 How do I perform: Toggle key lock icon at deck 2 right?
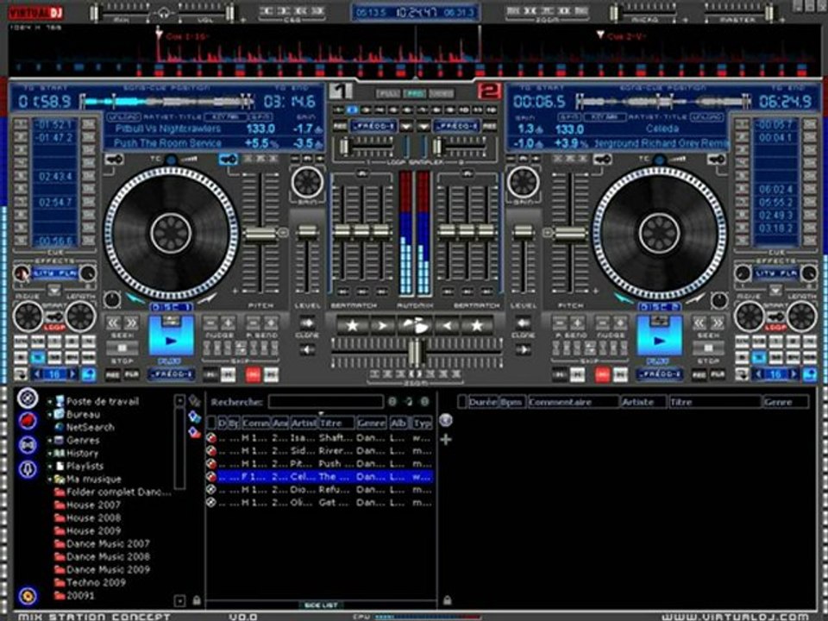coord(716,159)
